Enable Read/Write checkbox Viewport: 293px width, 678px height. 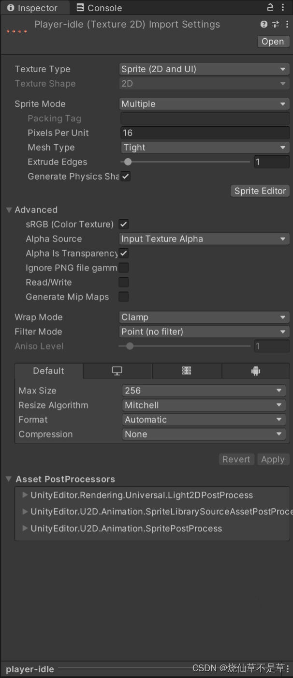pos(124,282)
